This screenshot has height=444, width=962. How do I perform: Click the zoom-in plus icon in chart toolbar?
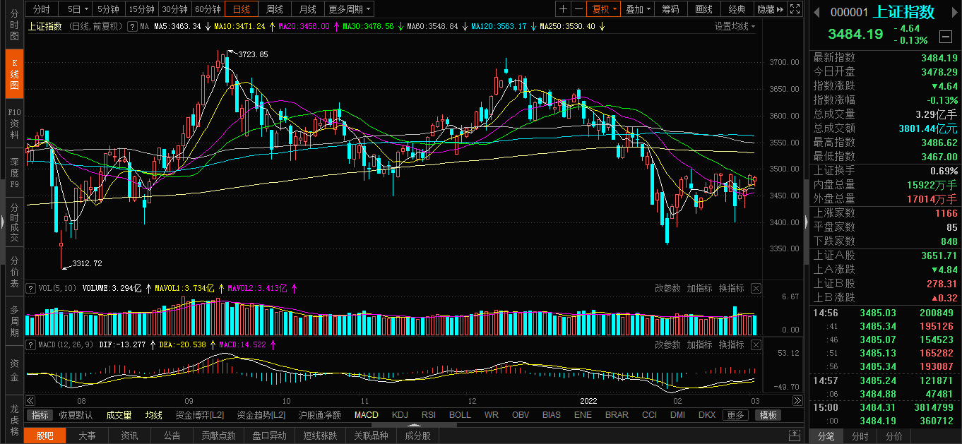pos(563,9)
